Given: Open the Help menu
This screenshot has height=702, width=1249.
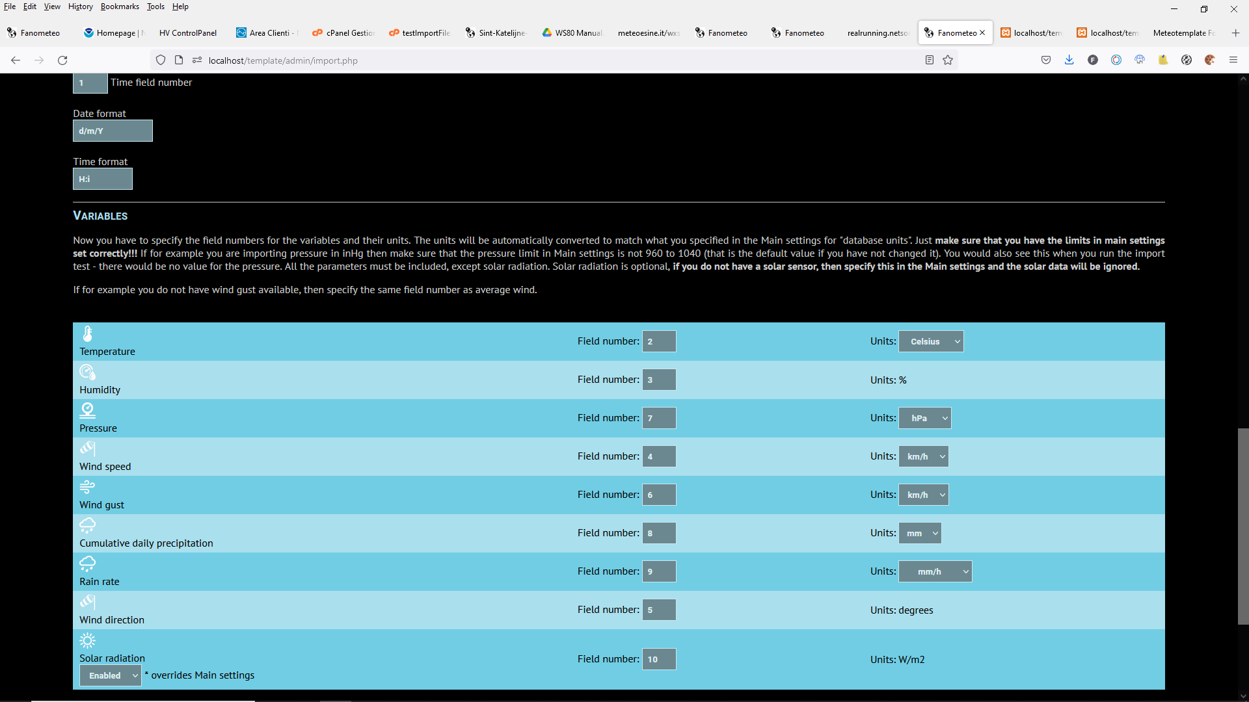Looking at the screenshot, I should click(180, 6).
